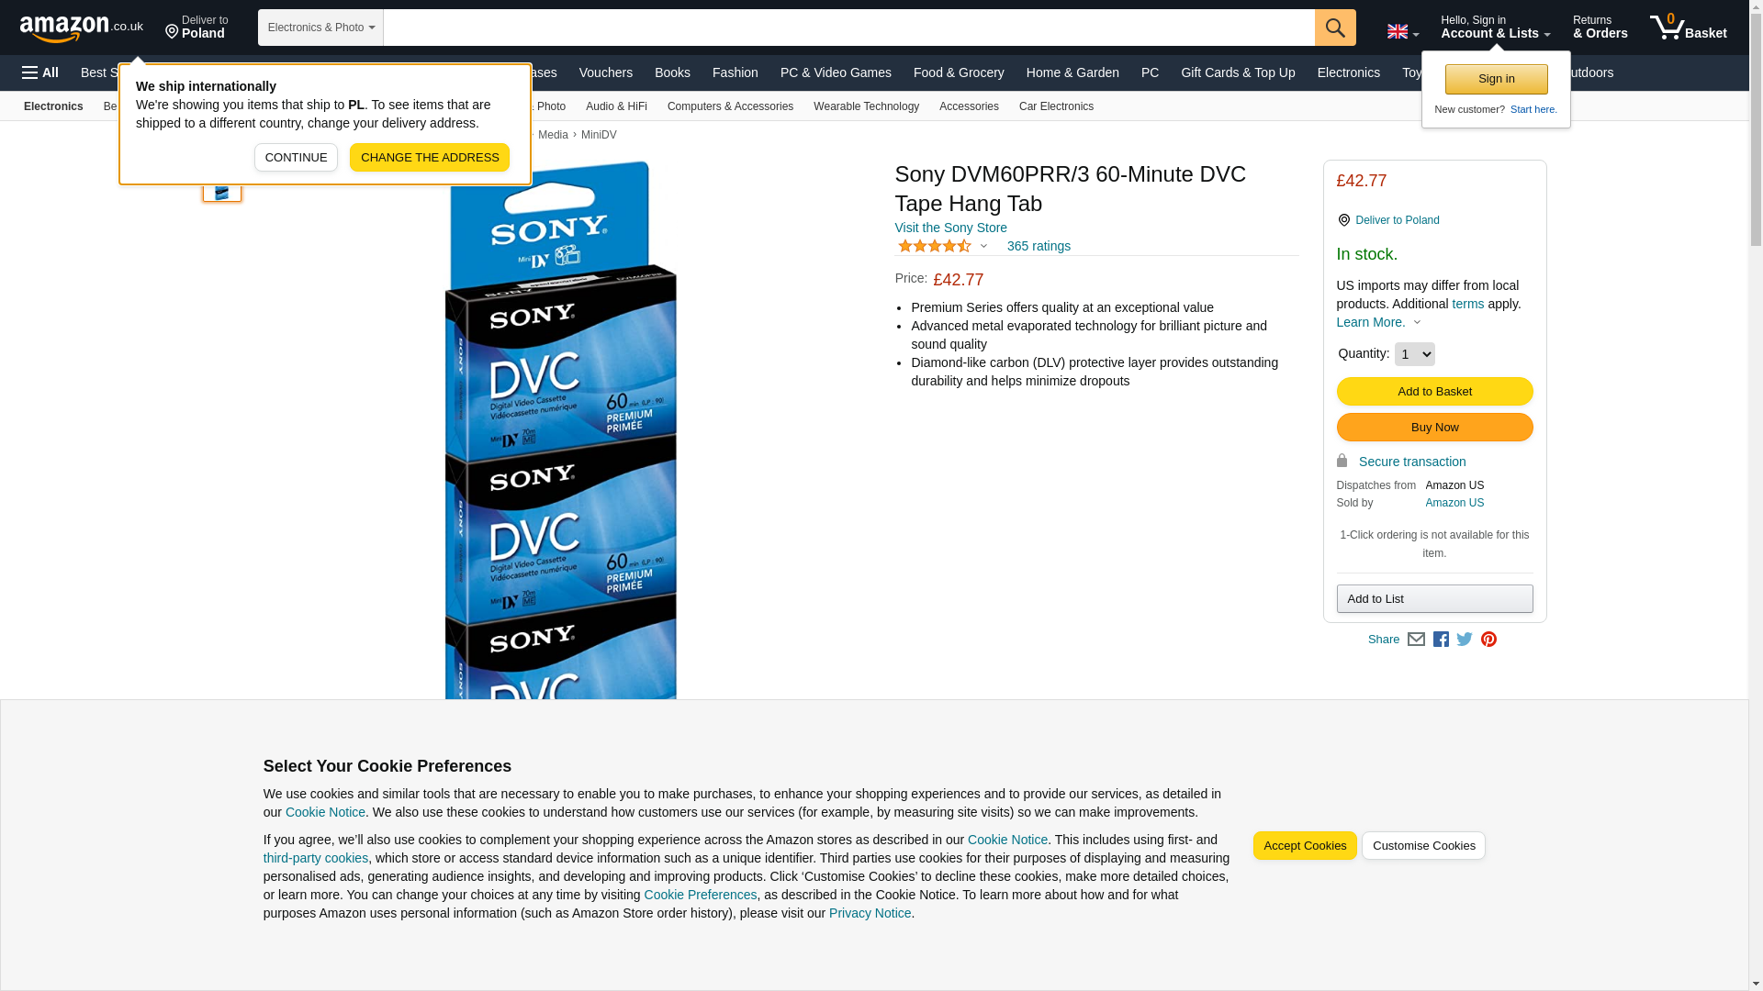Share product on Facebook
Image resolution: width=1763 pixels, height=991 pixels.
tap(1441, 640)
